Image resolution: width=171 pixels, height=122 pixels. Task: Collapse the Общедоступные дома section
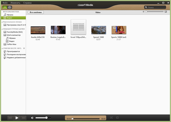pyautogui.click(x=2, y=29)
